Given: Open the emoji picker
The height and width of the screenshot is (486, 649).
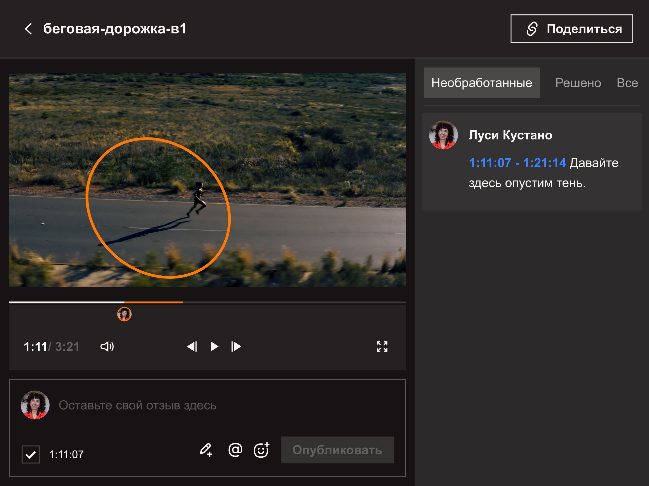Looking at the screenshot, I should [x=261, y=449].
